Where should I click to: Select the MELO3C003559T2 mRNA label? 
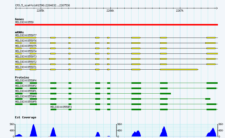(x=26, y=62)
